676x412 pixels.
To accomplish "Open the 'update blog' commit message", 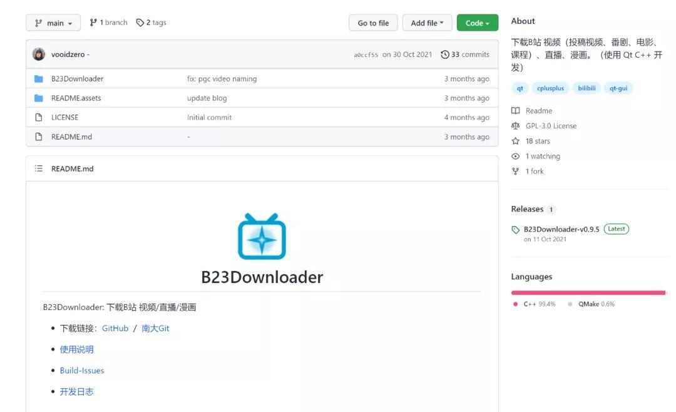I will click(x=207, y=98).
